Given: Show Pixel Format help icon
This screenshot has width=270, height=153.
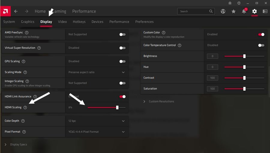Looking at the screenshot, I should (24, 132).
